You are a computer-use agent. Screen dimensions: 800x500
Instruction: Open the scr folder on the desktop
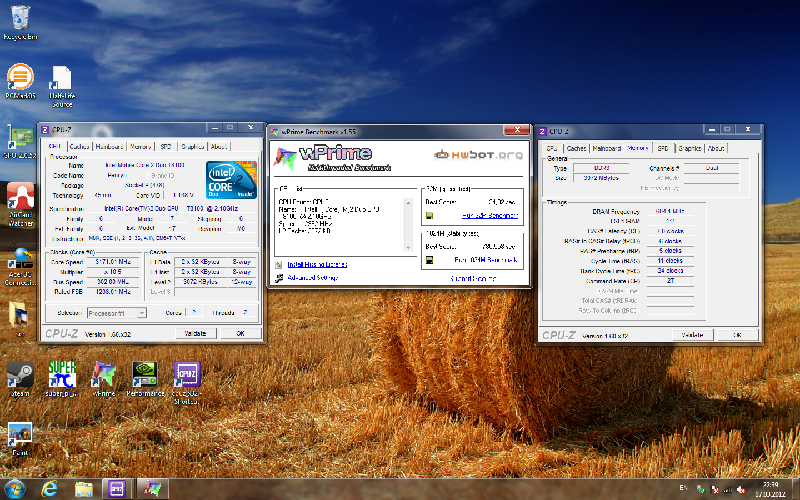coord(20,318)
